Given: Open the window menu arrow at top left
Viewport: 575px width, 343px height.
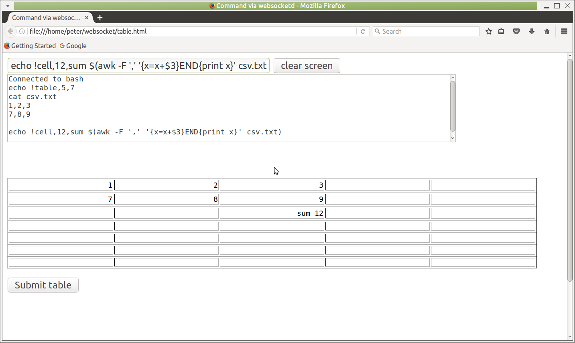Looking at the screenshot, I should (7, 5).
